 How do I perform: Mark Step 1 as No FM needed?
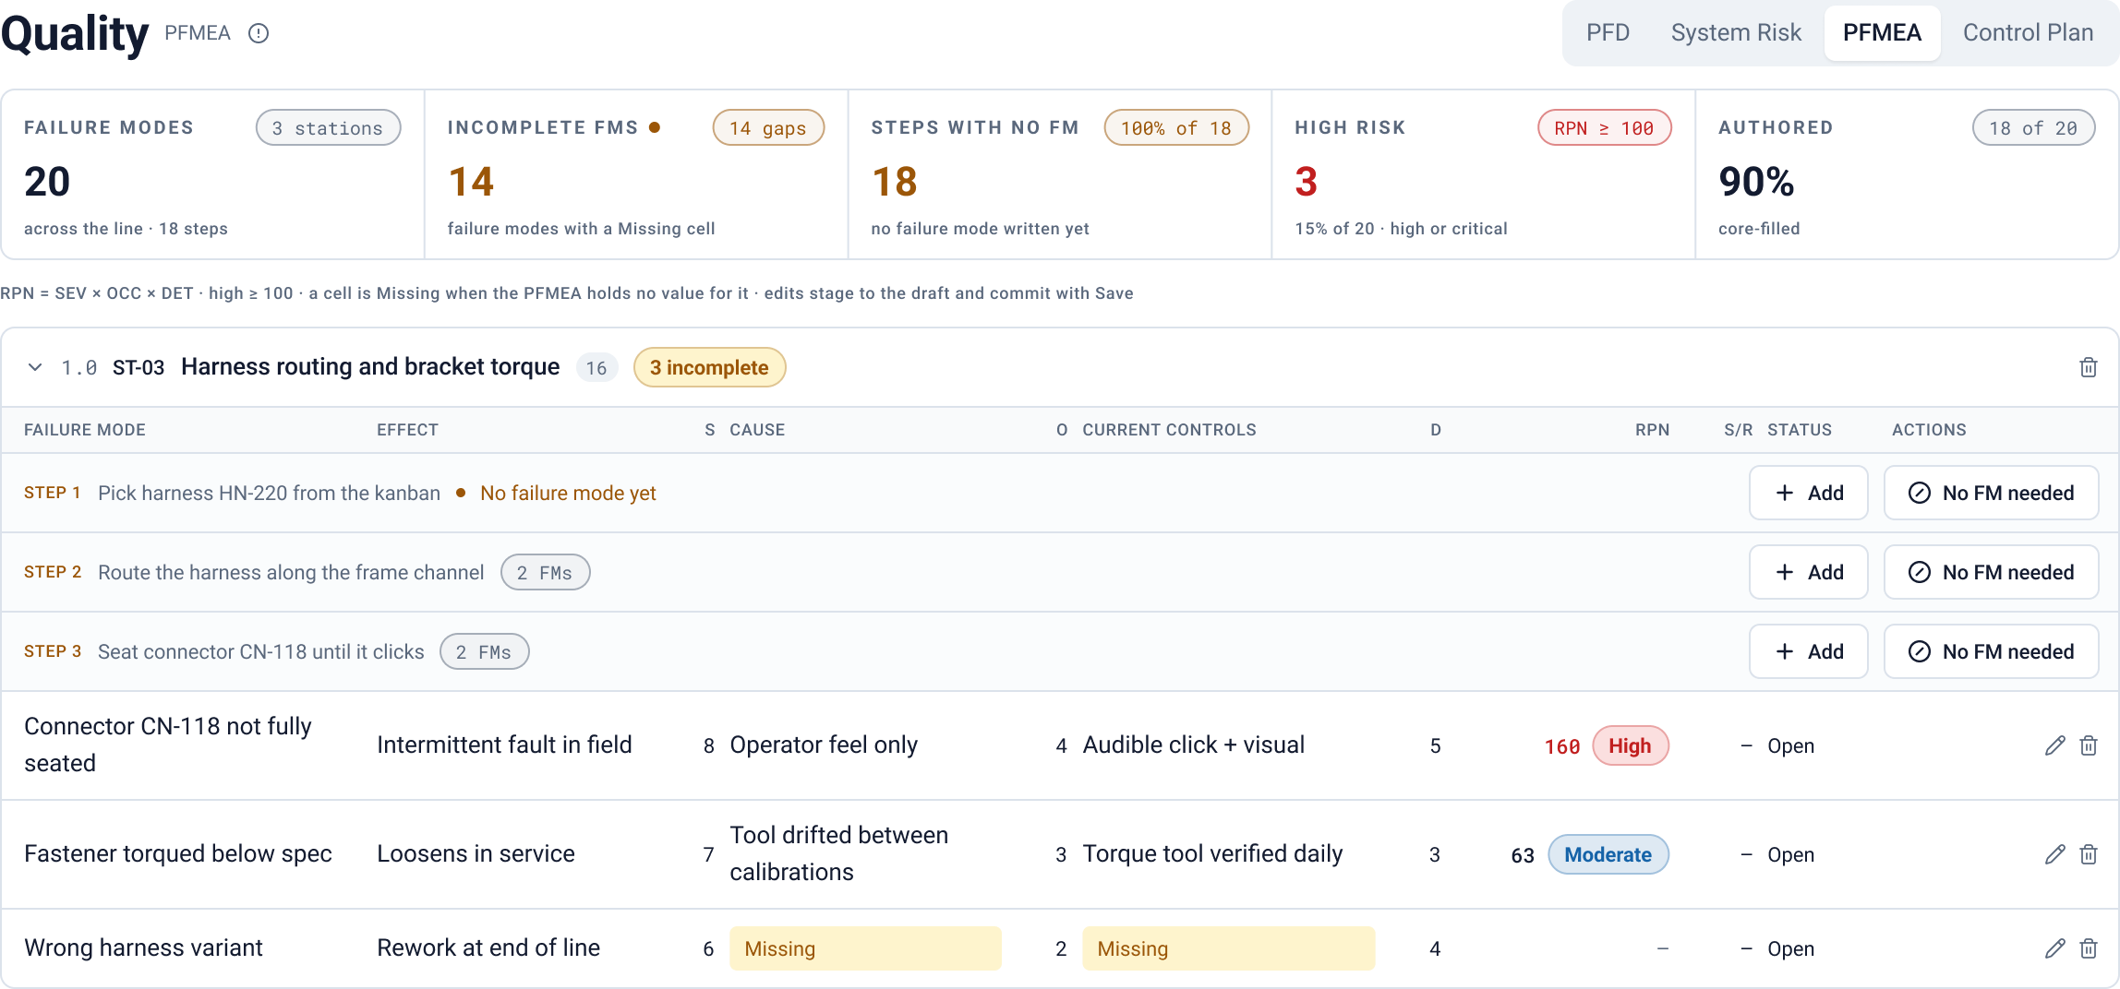pyautogui.click(x=1991, y=493)
